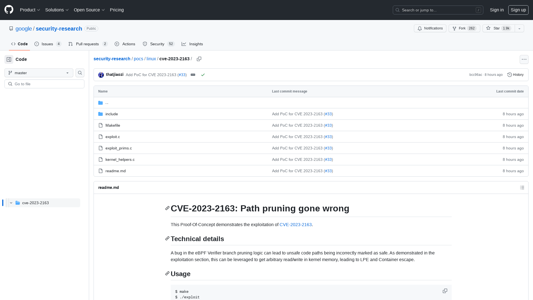
Task: Open the readme.md file in the list
Action: (115, 171)
